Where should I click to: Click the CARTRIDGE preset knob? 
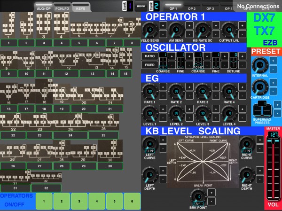point(260,87)
